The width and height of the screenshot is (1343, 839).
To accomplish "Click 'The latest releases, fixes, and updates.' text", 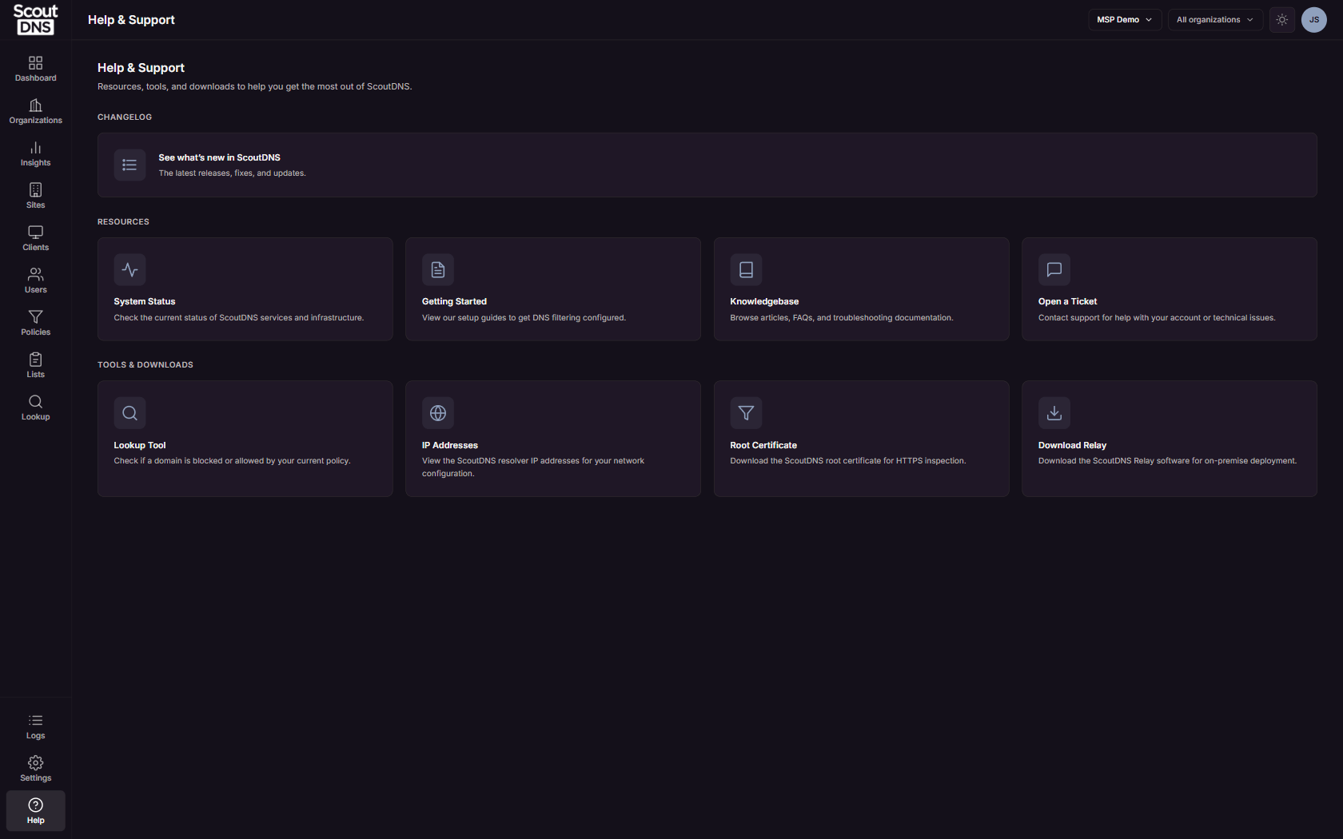I will (x=232, y=173).
